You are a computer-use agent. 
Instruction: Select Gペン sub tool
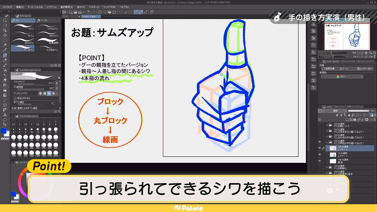point(23,27)
